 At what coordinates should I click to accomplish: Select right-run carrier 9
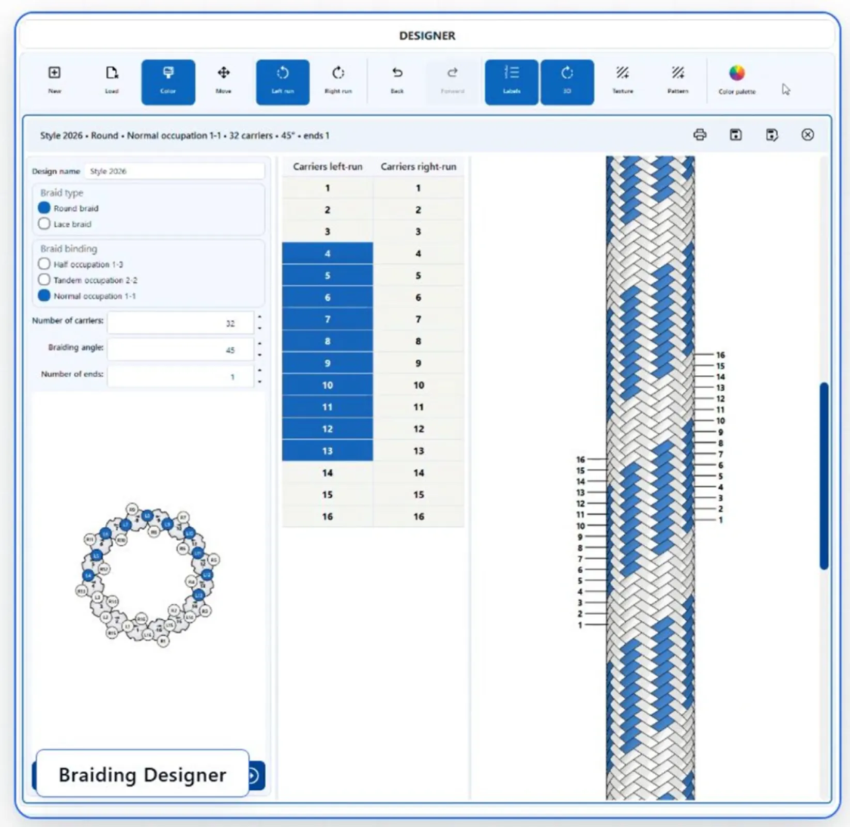click(x=419, y=363)
